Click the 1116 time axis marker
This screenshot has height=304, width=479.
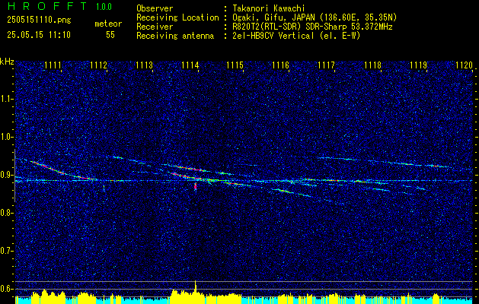coord(280,65)
